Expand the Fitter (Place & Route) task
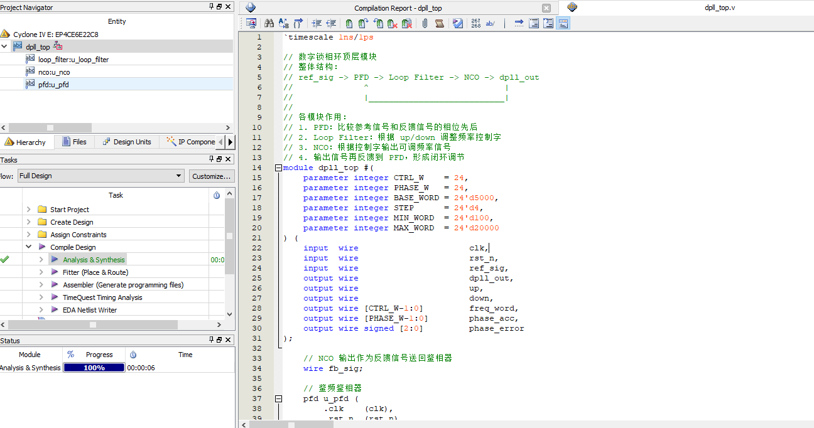814x428 pixels. 41,272
